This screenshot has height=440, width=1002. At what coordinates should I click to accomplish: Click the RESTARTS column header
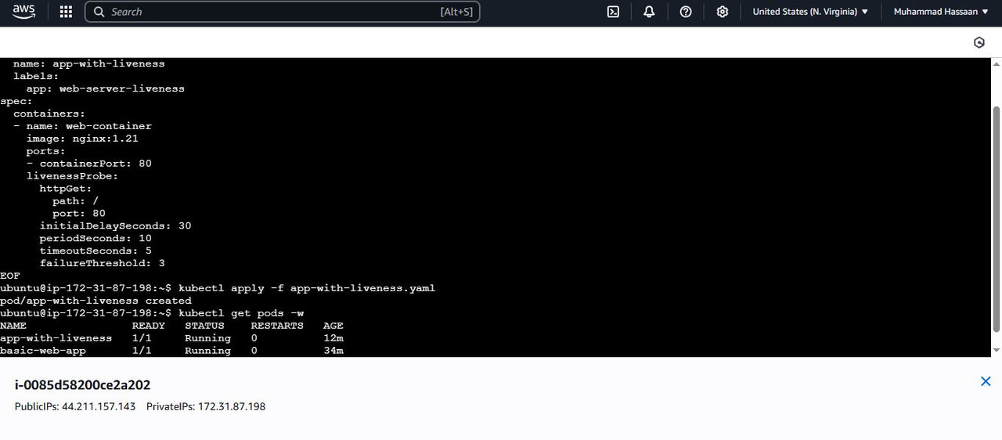tap(277, 326)
